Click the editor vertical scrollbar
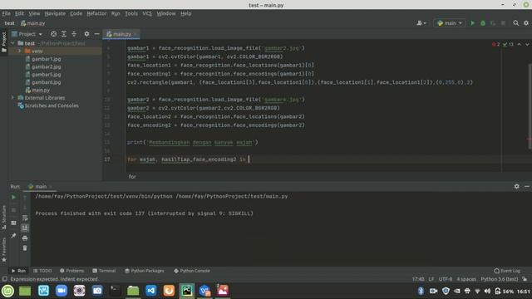The height and width of the screenshot is (299, 532). [530, 106]
